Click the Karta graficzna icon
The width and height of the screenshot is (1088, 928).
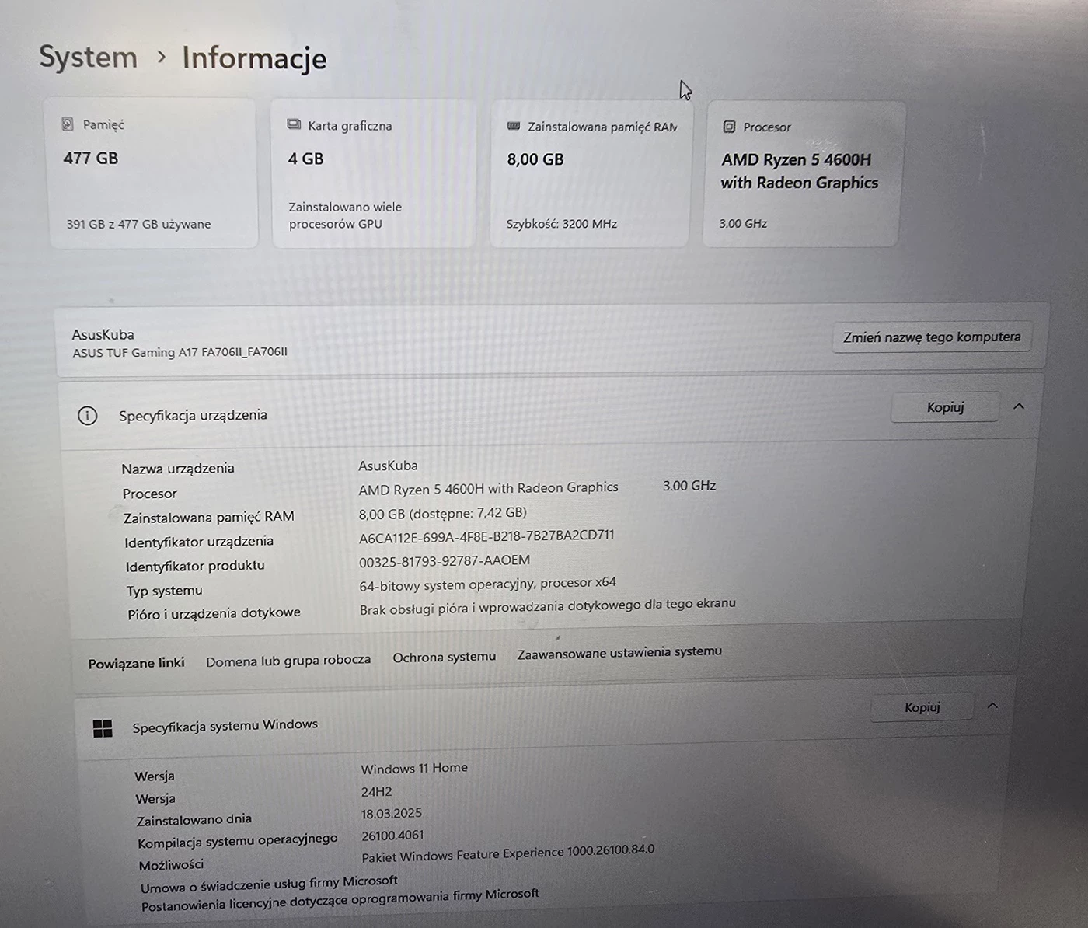[294, 124]
